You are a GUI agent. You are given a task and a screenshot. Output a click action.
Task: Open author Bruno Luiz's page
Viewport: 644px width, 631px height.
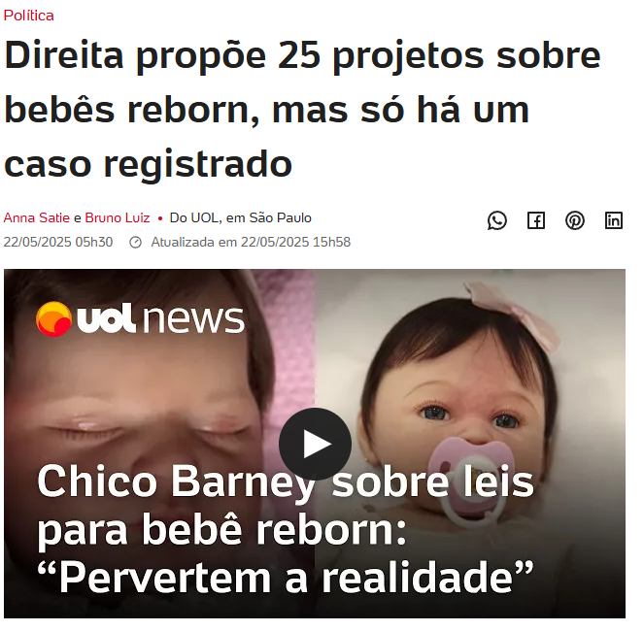pos(118,217)
